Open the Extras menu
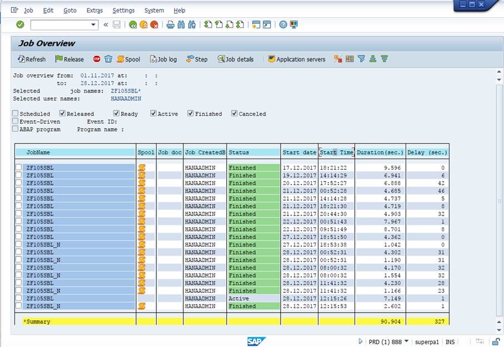The width and height of the screenshot is (504, 347). [x=94, y=11]
